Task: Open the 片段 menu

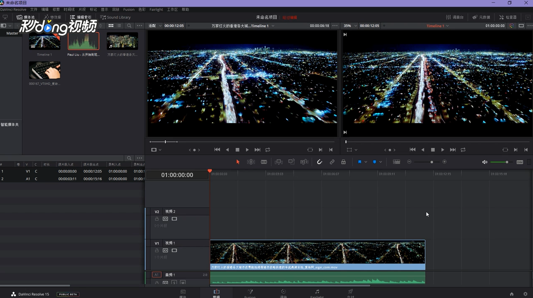Action: pyautogui.click(x=82, y=9)
